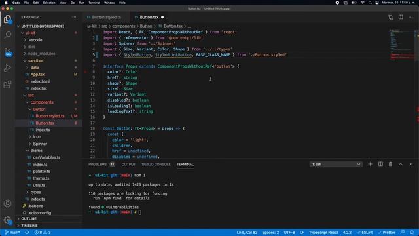Open index.html in sandbox folder
419x236 pixels.
coord(40,81)
